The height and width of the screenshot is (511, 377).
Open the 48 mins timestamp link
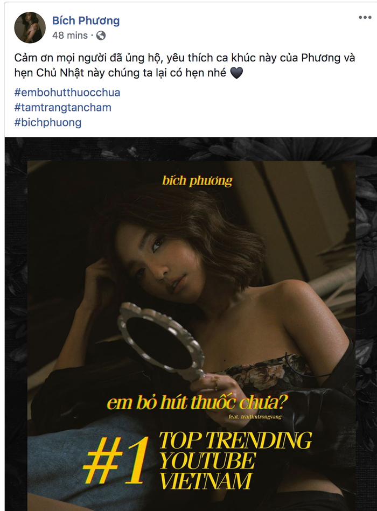point(70,35)
